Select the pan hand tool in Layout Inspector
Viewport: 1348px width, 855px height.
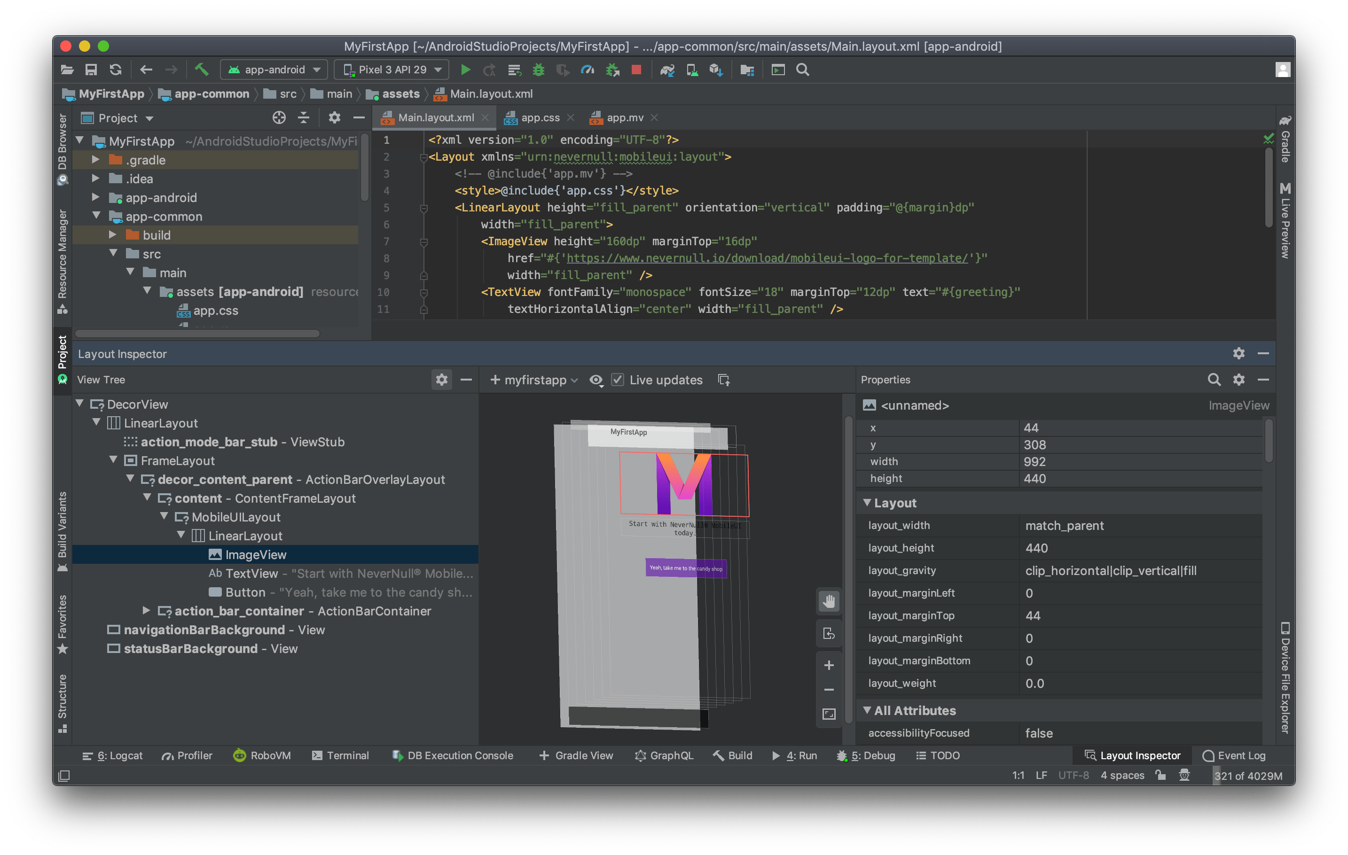pos(829,601)
